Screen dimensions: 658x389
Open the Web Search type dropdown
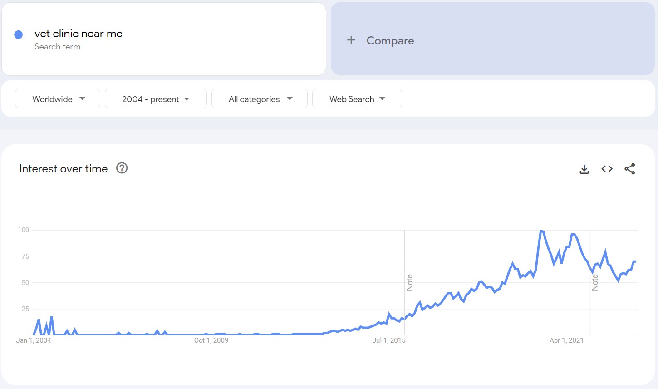(357, 99)
